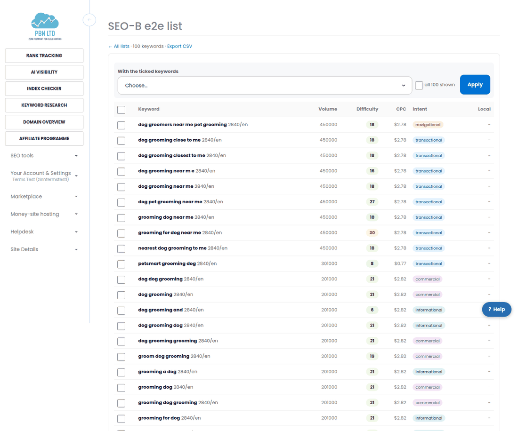Viewport: 518px width, 431px height.
Task: Click keyword 'dog dog grooming'
Action: pos(160,279)
